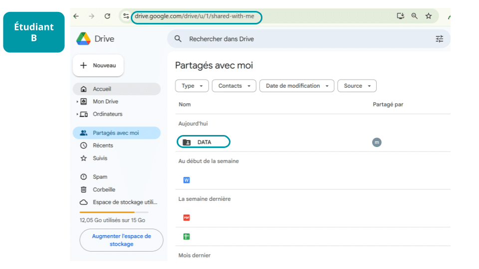Click the install app icon in address bar
The width and height of the screenshot is (479, 269).
tap(400, 16)
